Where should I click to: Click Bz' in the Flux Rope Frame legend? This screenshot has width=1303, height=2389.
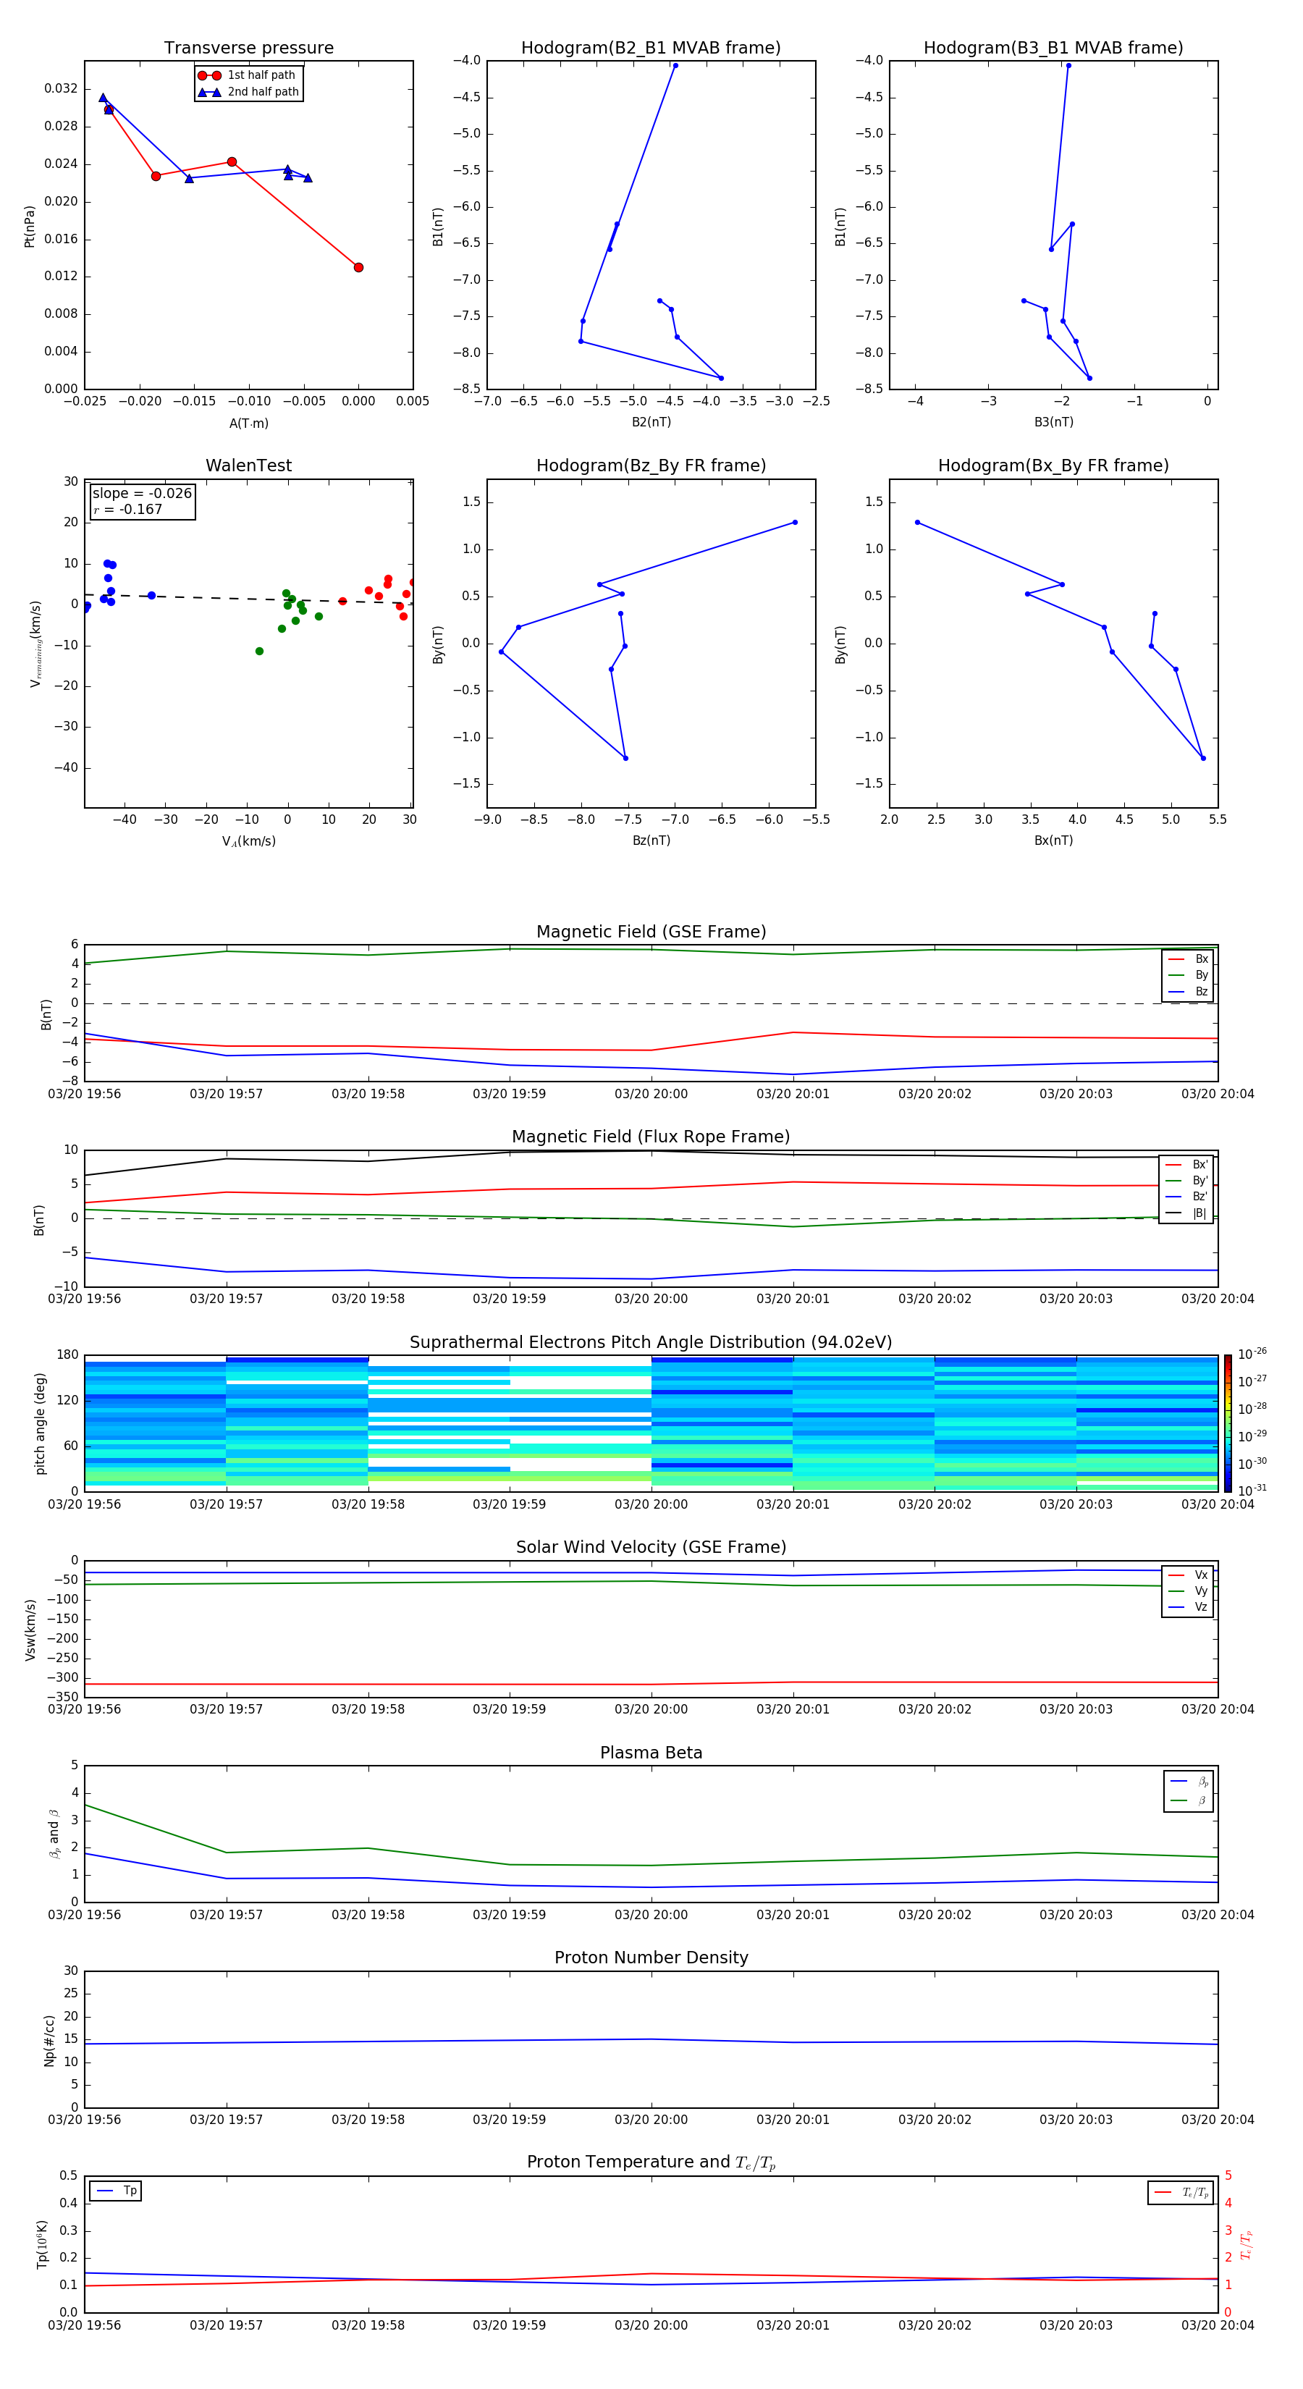click(1187, 1197)
